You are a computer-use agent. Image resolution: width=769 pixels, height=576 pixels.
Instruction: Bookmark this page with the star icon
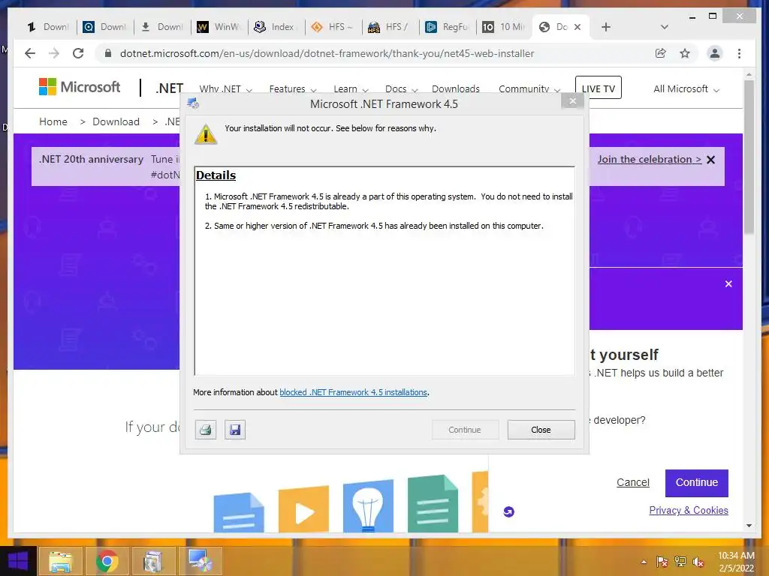(685, 53)
